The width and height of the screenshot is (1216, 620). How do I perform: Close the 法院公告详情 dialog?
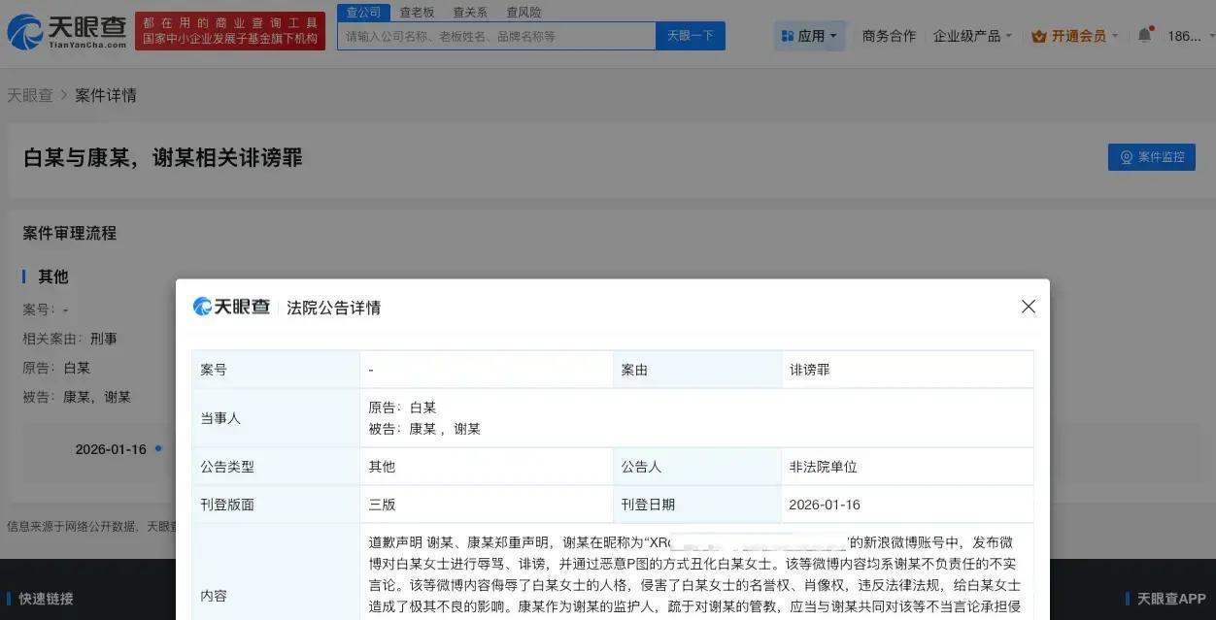click(1029, 307)
